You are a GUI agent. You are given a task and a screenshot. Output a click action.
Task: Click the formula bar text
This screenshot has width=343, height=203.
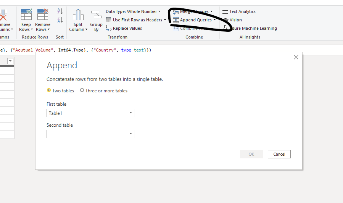coord(76,50)
